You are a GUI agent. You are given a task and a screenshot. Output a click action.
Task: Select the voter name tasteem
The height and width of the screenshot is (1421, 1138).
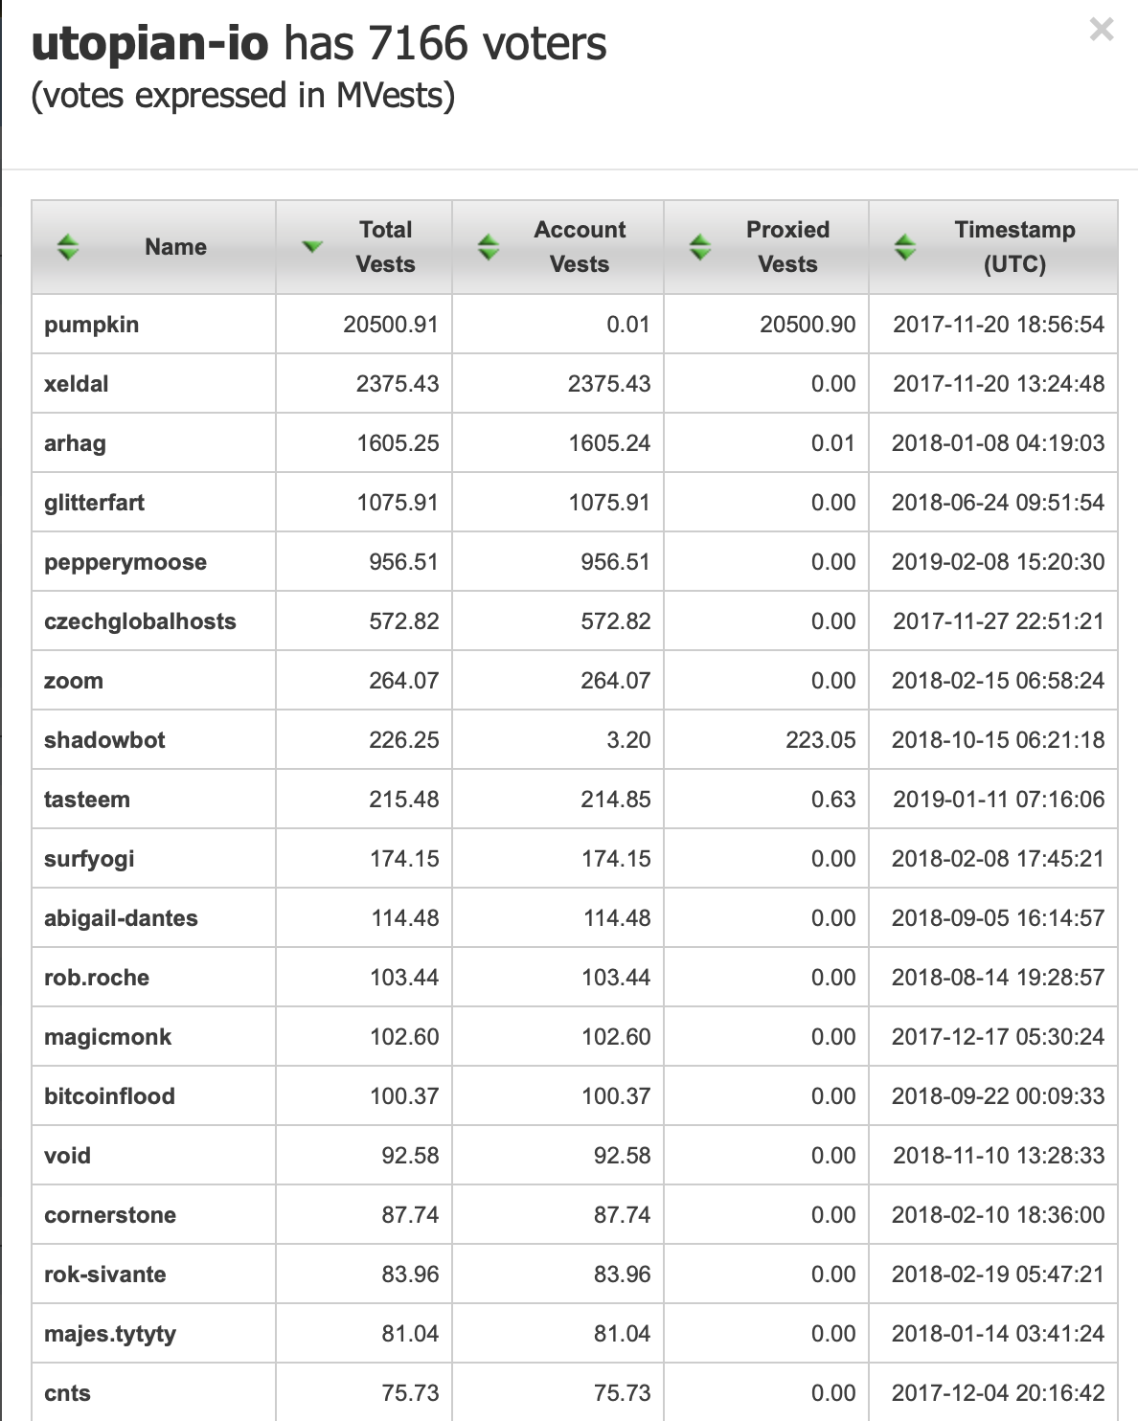point(86,800)
